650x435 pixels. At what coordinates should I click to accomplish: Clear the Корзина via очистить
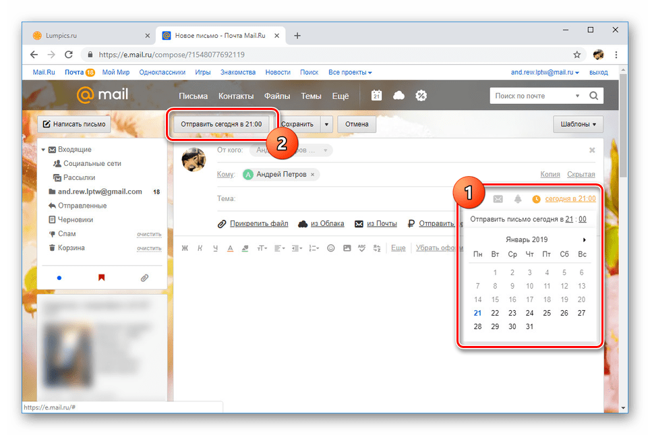coord(149,248)
